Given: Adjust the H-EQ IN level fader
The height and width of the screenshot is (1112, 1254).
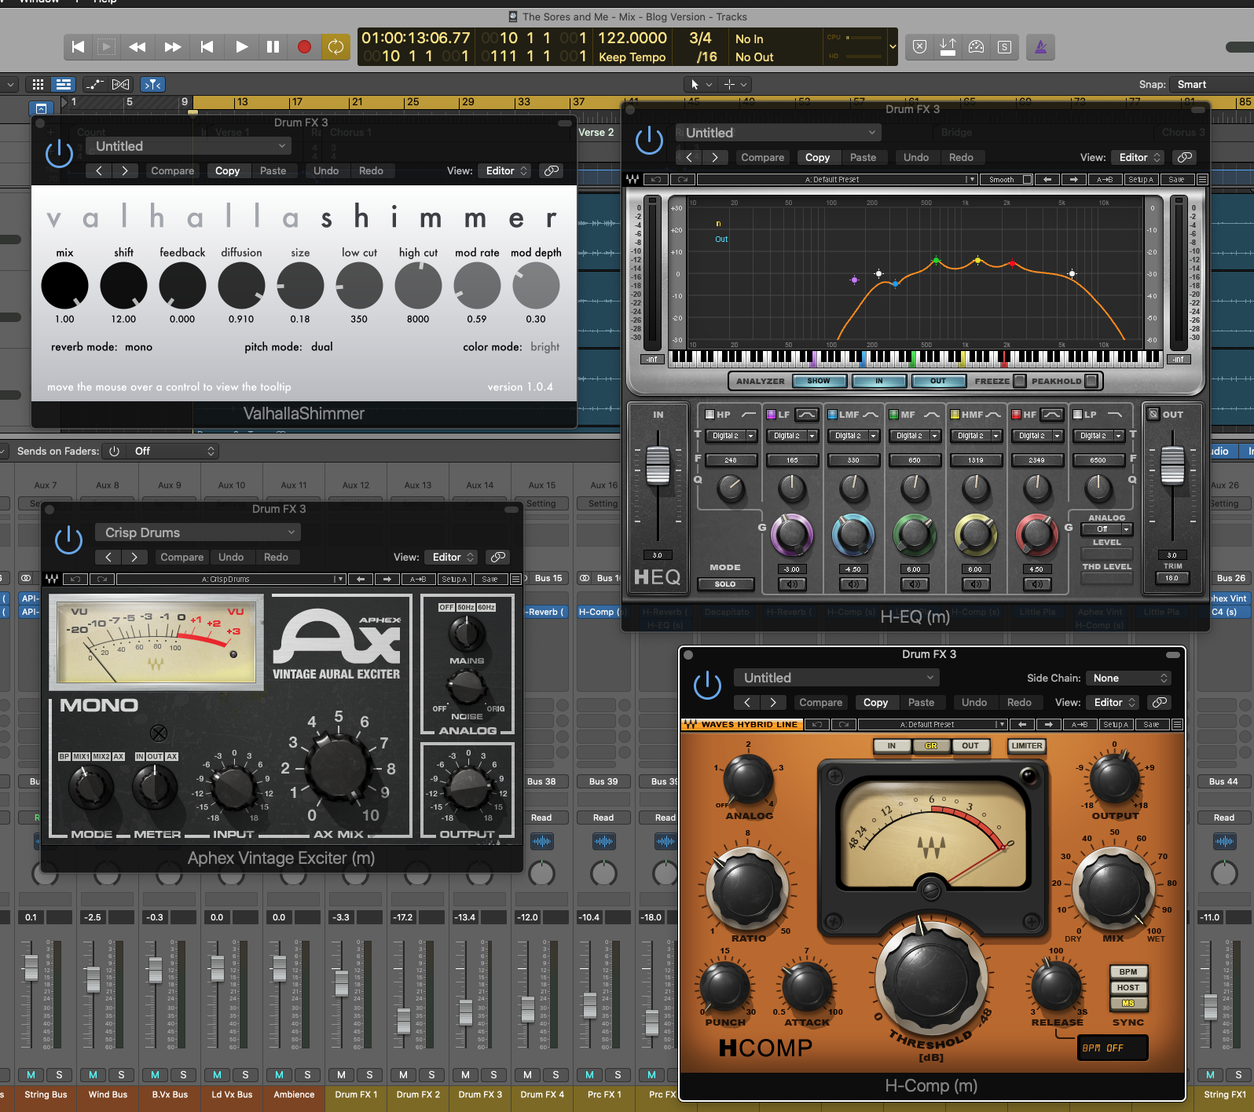Looking at the screenshot, I should tap(658, 465).
